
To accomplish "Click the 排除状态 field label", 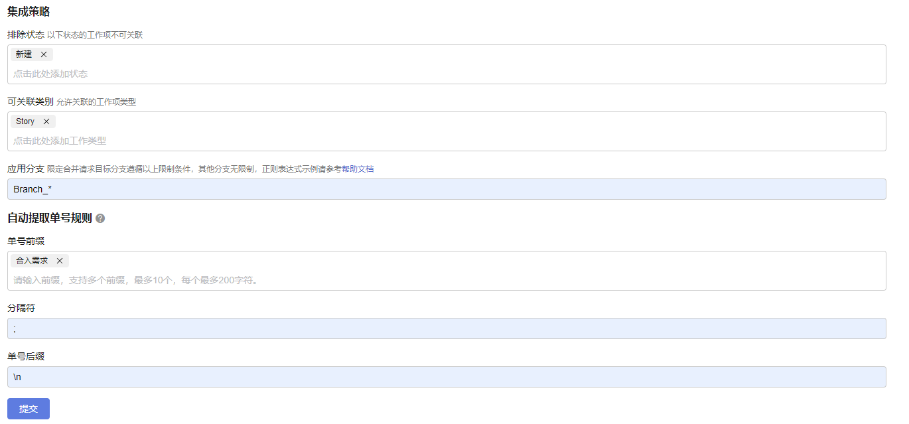I will (x=26, y=35).
